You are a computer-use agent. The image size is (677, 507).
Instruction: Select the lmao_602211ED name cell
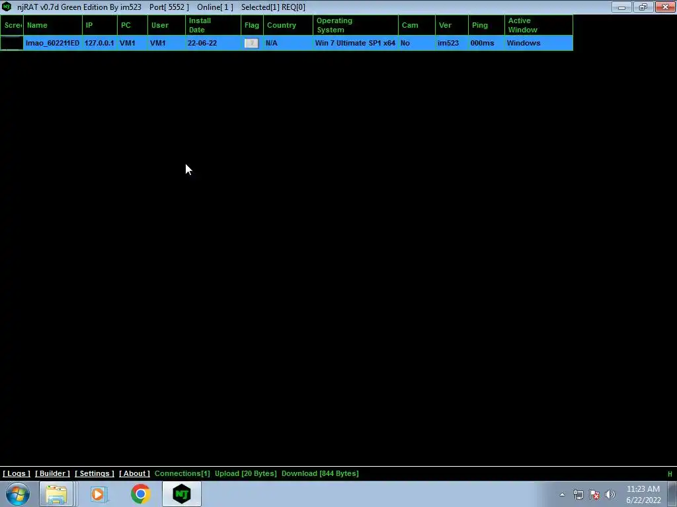[53, 43]
